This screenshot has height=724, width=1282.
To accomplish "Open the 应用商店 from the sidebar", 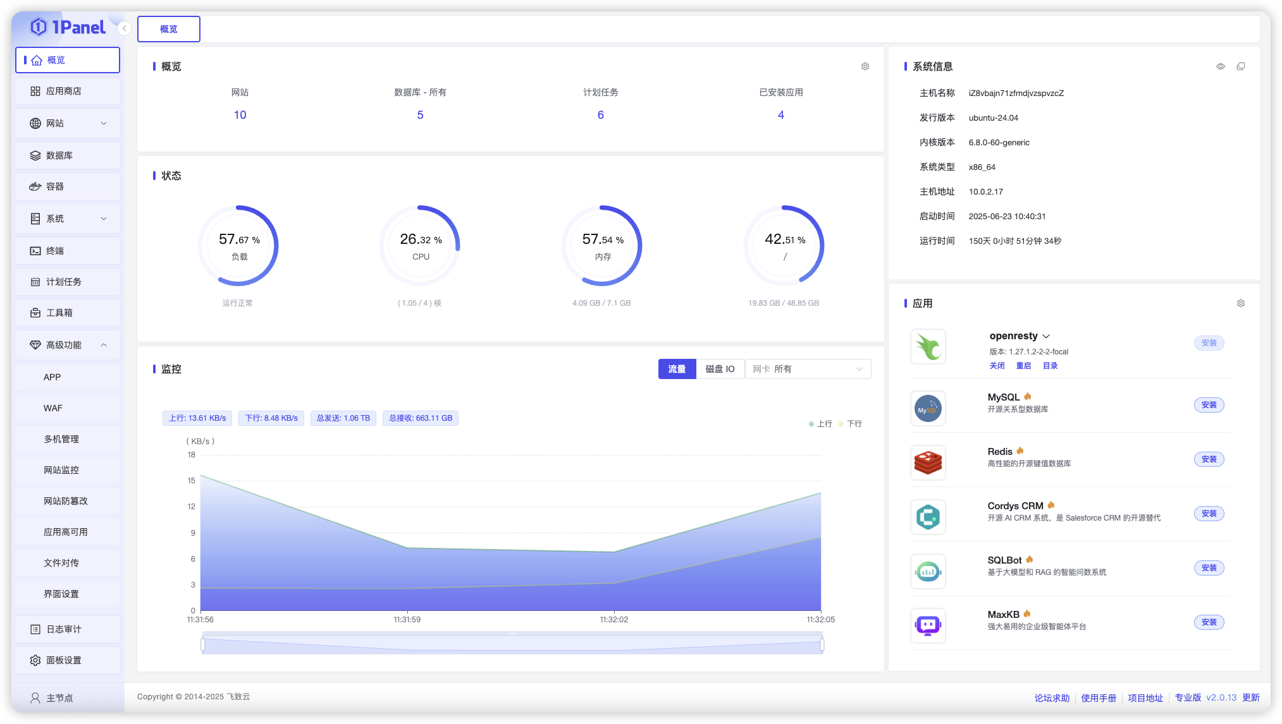I will pyautogui.click(x=67, y=91).
